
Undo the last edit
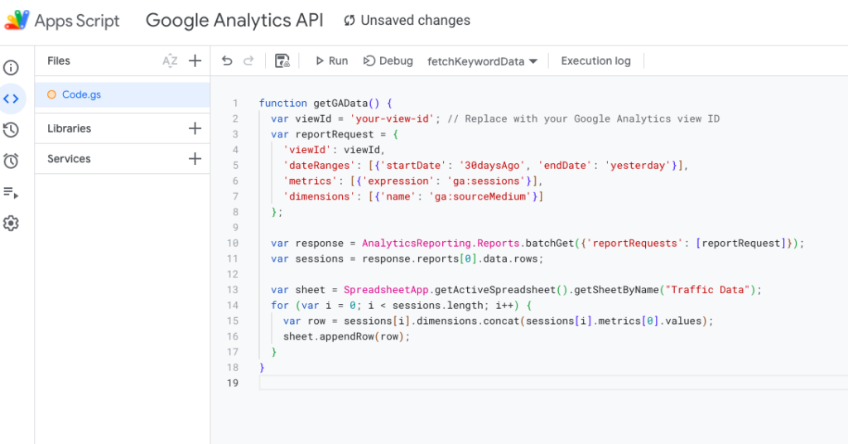tap(227, 60)
